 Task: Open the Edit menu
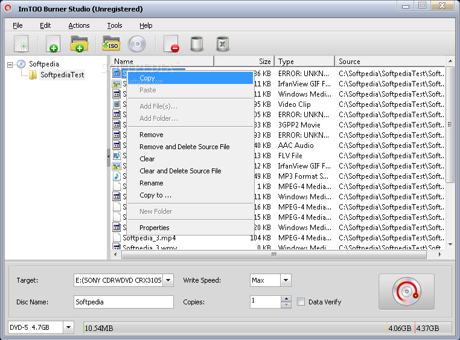pos(45,25)
